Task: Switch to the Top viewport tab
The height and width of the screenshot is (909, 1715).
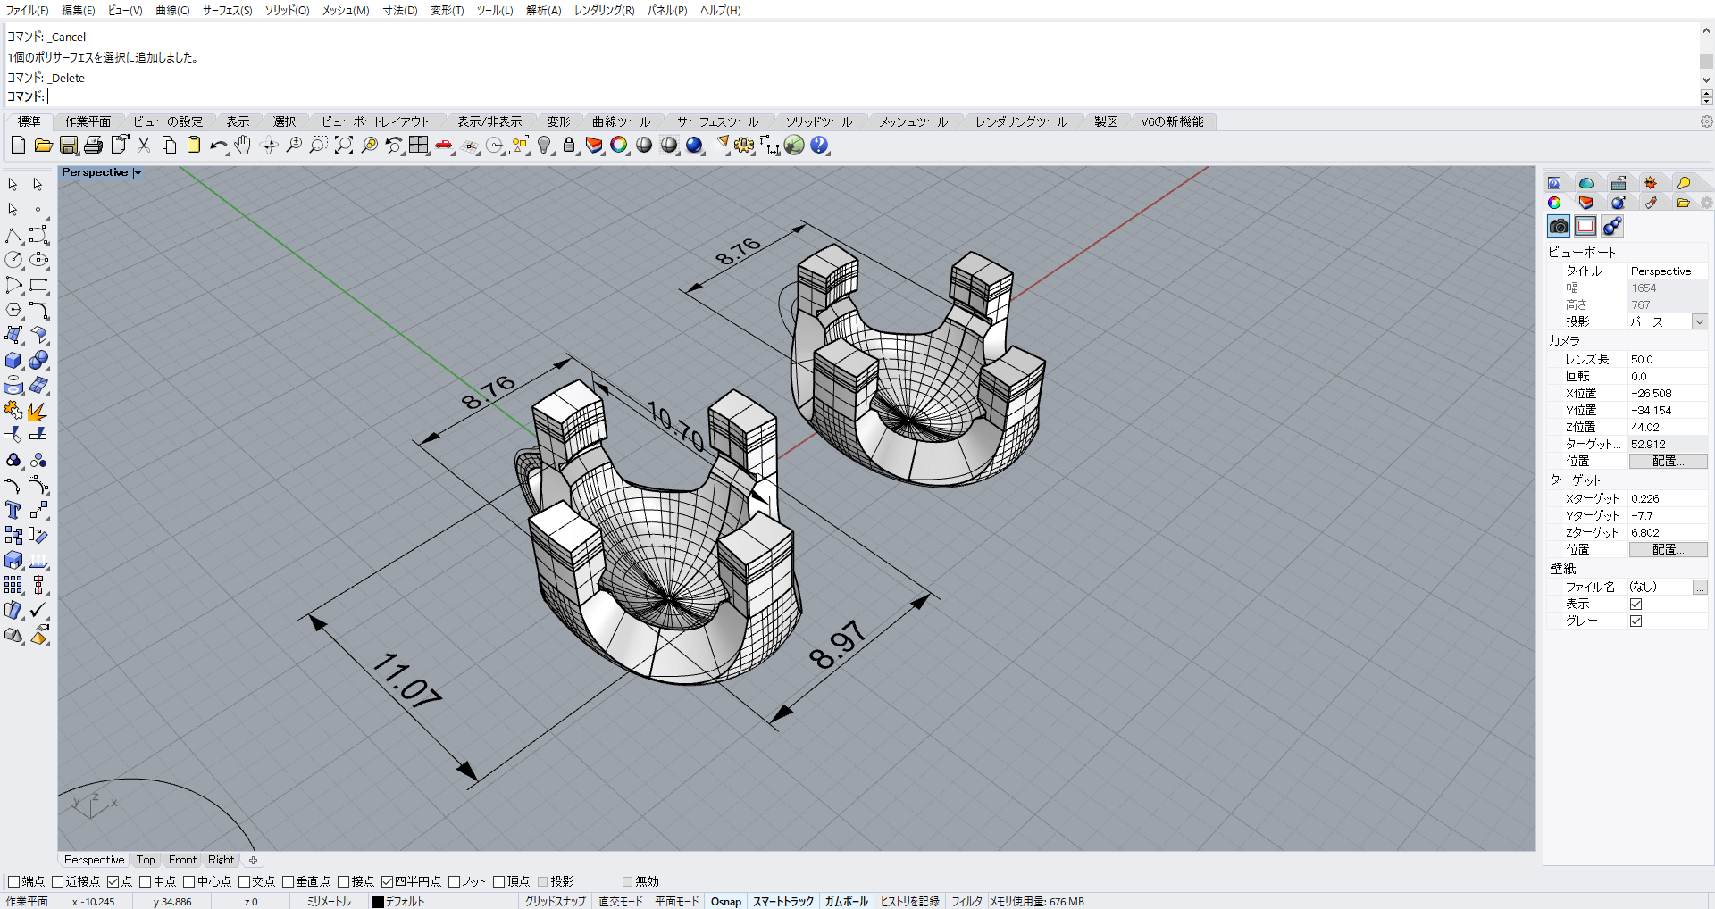Action: tap(146, 860)
